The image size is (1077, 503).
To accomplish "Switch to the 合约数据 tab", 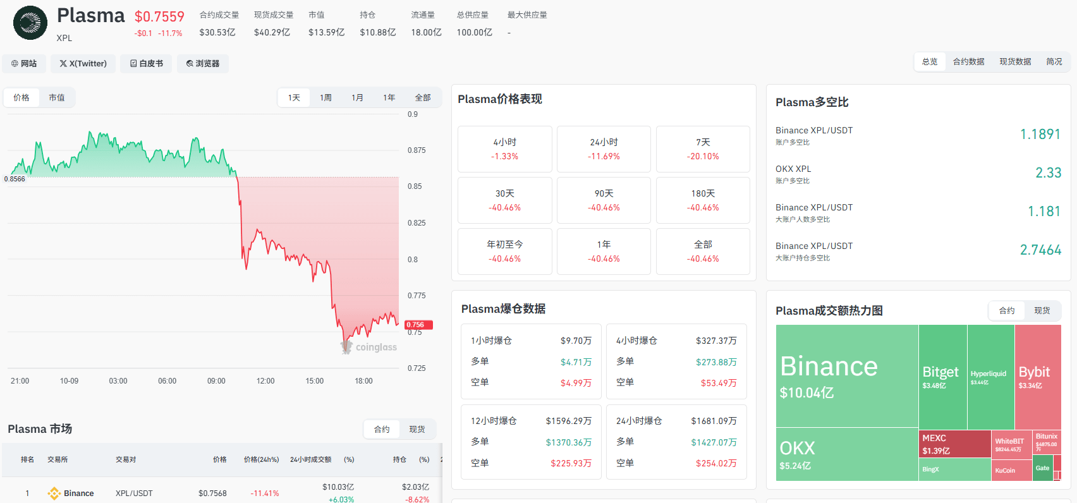I will (x=969, y=62).
